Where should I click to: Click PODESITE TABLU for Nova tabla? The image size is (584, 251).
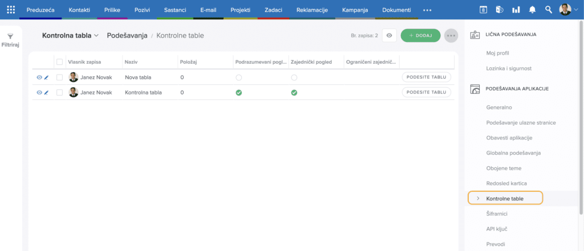click(x=427, y=77)
